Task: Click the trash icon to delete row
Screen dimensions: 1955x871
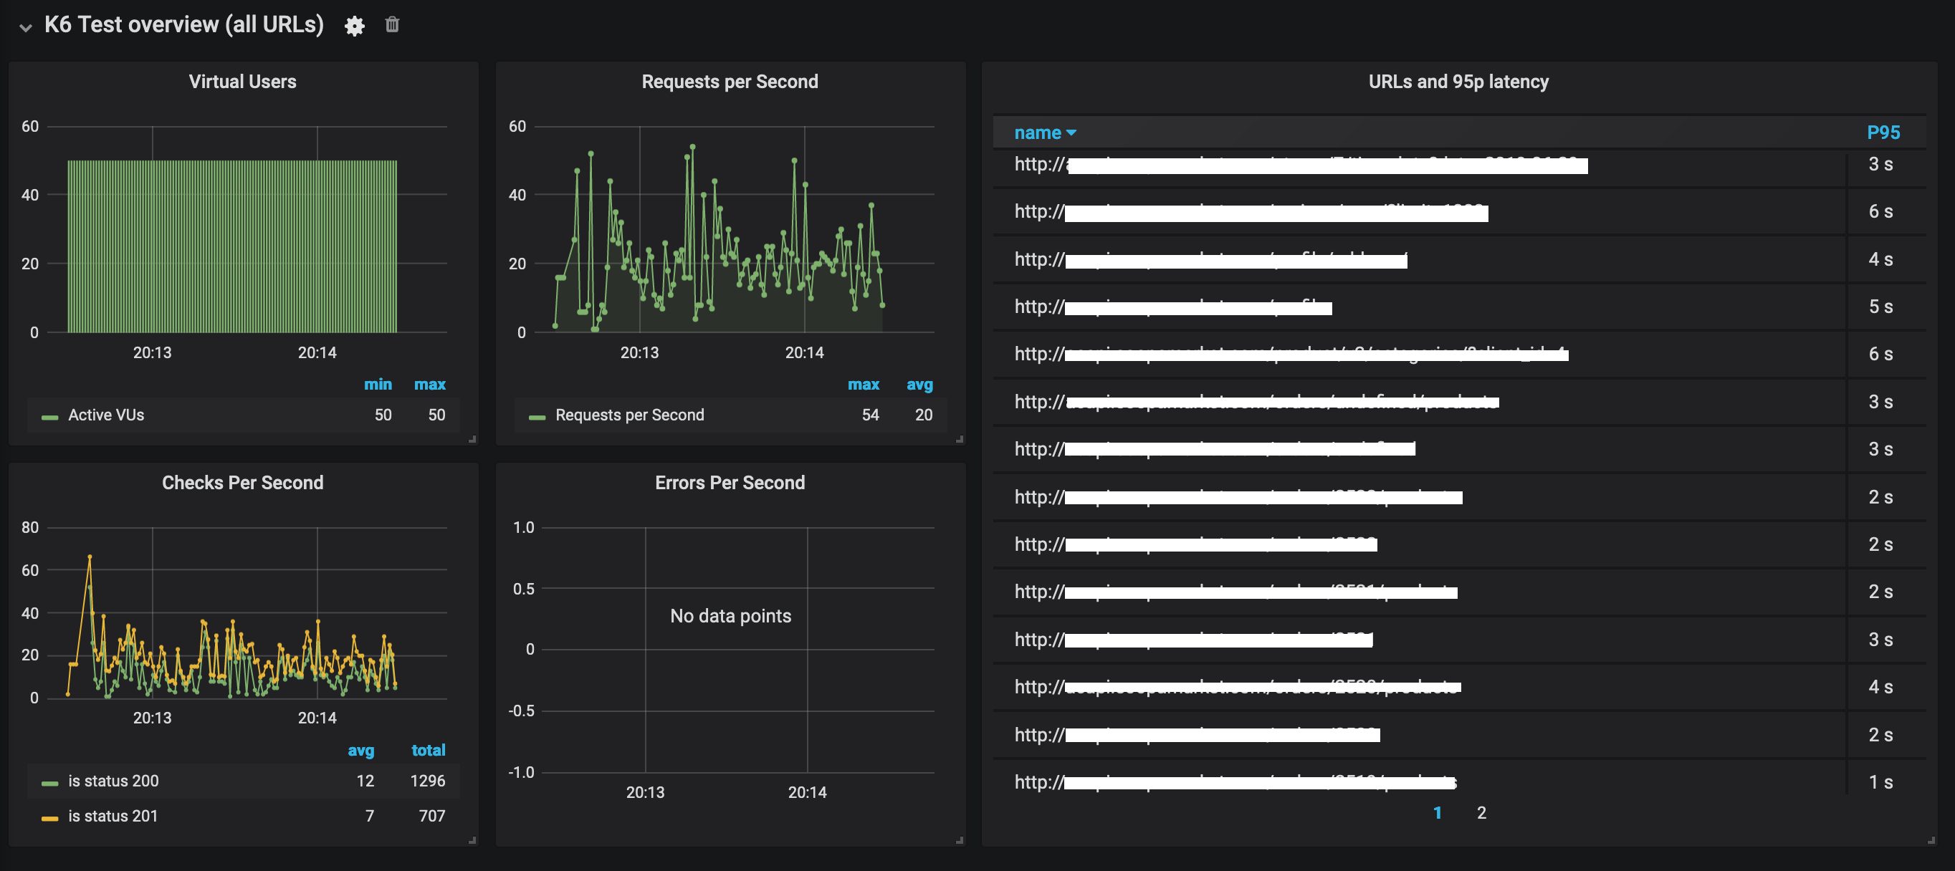Action: 391,24
